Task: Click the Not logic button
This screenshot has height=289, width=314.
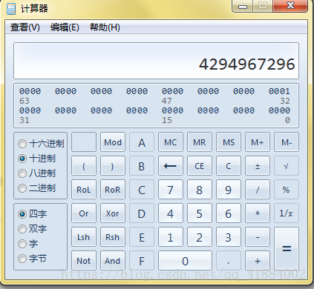Action: (x=84, y=261)
